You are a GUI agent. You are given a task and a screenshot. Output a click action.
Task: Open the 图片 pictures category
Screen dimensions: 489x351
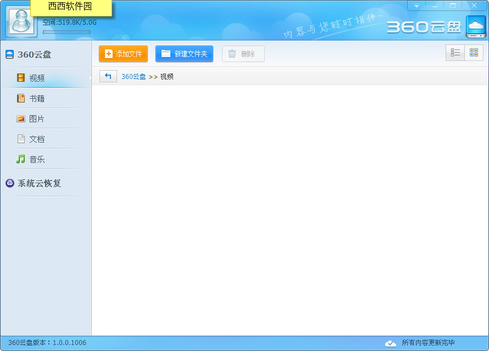[x=37, y=119]
